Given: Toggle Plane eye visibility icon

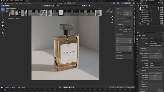Looking at the screenshot, I should coord(160,22).
